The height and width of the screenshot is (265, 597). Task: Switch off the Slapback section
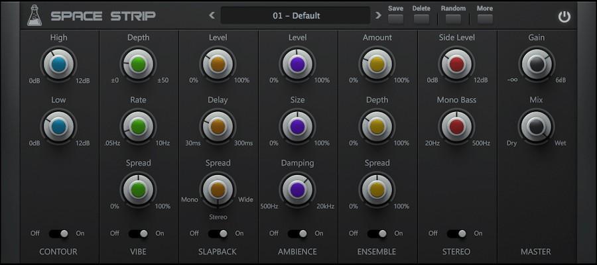click(x=218, y=233)
